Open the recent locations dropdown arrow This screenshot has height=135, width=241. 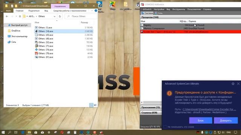tap(16, 16)
